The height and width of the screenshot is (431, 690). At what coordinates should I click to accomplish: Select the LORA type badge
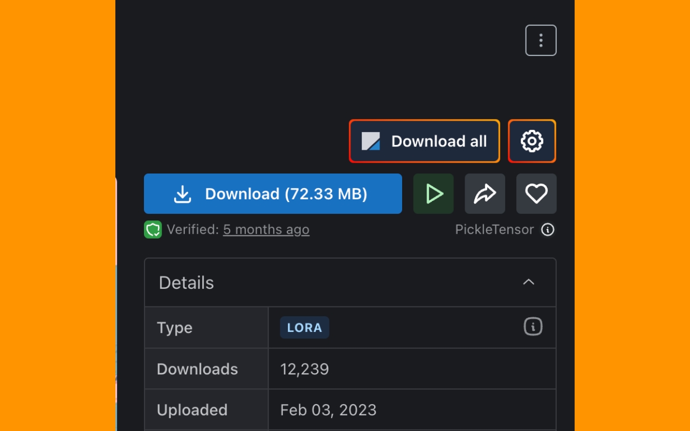point(305,328)
